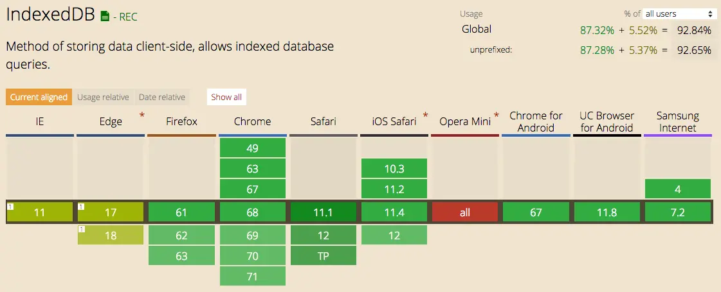Click the Samsung Internet column header
721x292 pixels.
click(x=678, y=122)
